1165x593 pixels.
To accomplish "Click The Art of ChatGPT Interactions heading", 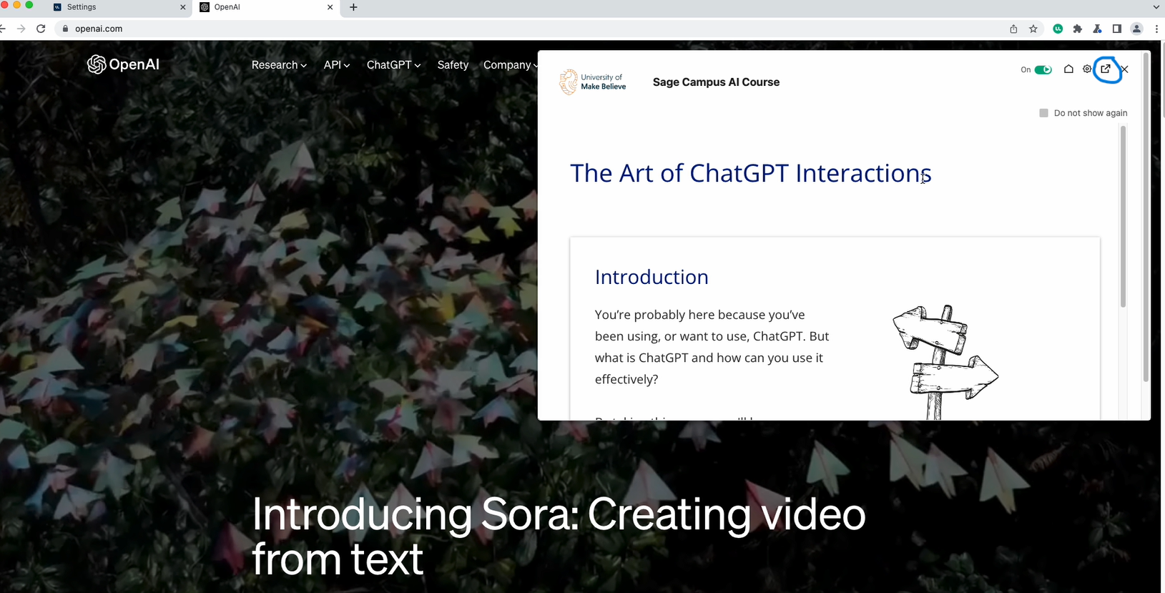I will tap(751, 173).
